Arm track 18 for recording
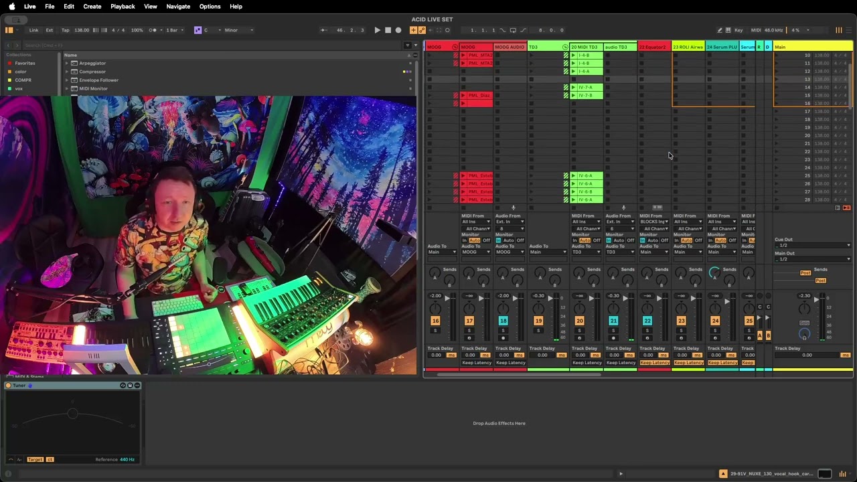The width and height of the screenshot is (857, 482). click(503, 338)
